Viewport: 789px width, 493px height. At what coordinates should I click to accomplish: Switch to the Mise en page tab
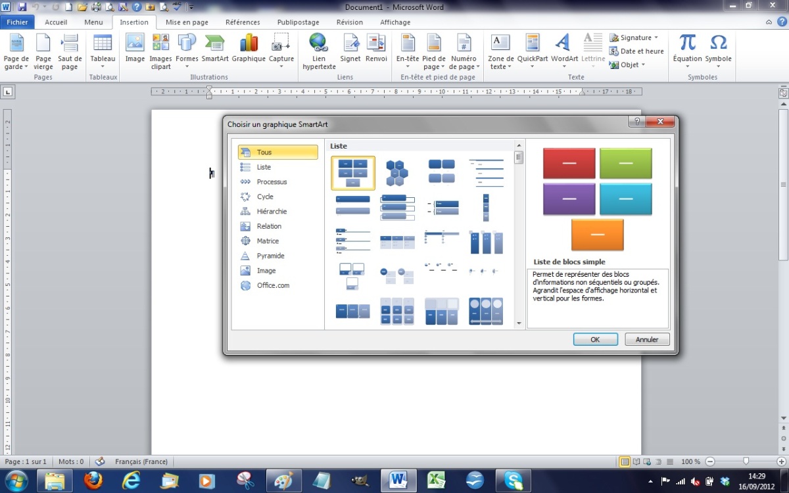(x=187, y=22)
